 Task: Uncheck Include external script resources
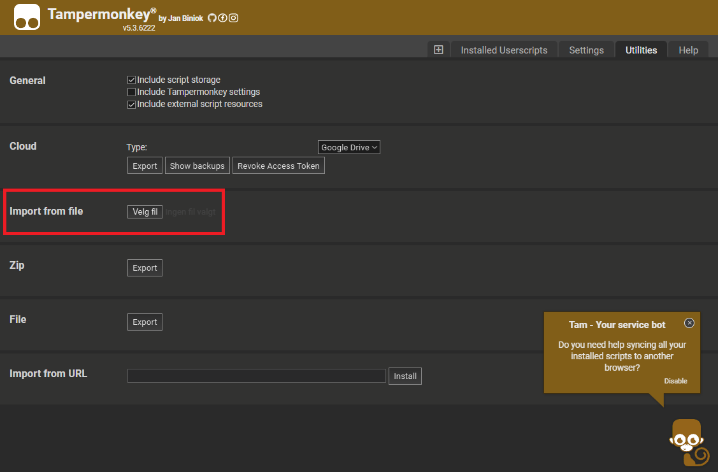(x=132, y=104)
